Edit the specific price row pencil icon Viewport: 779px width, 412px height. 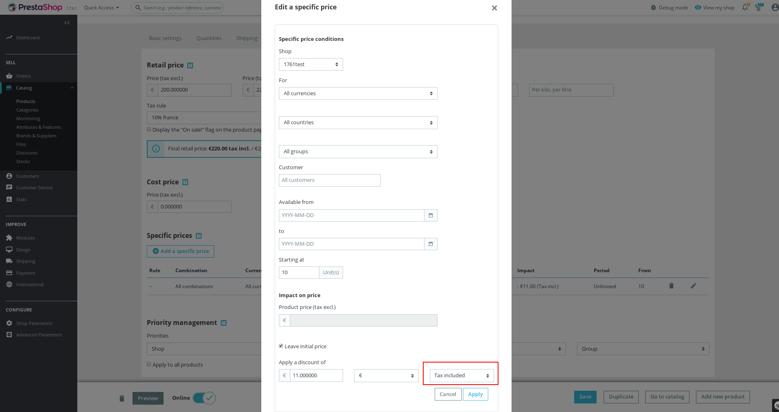click(x=693, y=286)
